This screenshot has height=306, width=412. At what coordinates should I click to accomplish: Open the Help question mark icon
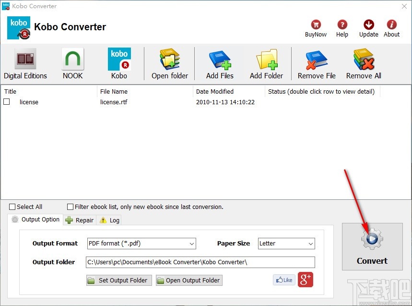coord(342,24)
